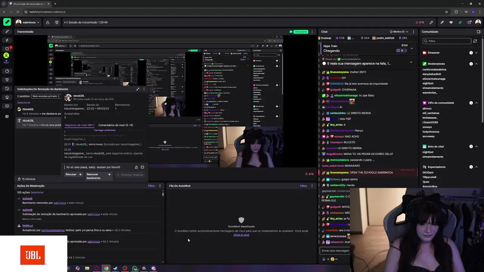The width and height of the screenshot is (484, 272).
Task: Click the green sword Mod View logo
Action: (7, 22)
